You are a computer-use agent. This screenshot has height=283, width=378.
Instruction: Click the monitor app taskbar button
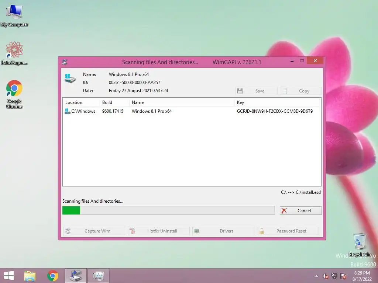point(98,276)
